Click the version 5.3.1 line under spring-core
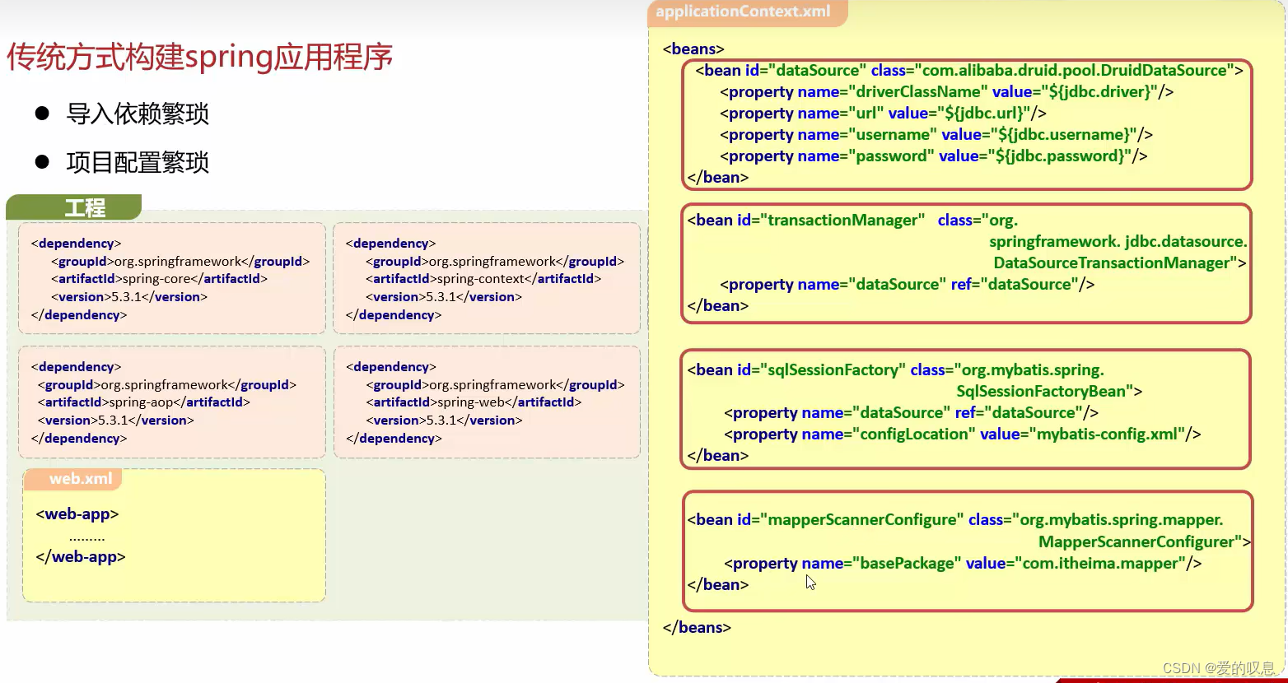The height and width of the screenshot is (683, 1288). [x=129, y=297]
